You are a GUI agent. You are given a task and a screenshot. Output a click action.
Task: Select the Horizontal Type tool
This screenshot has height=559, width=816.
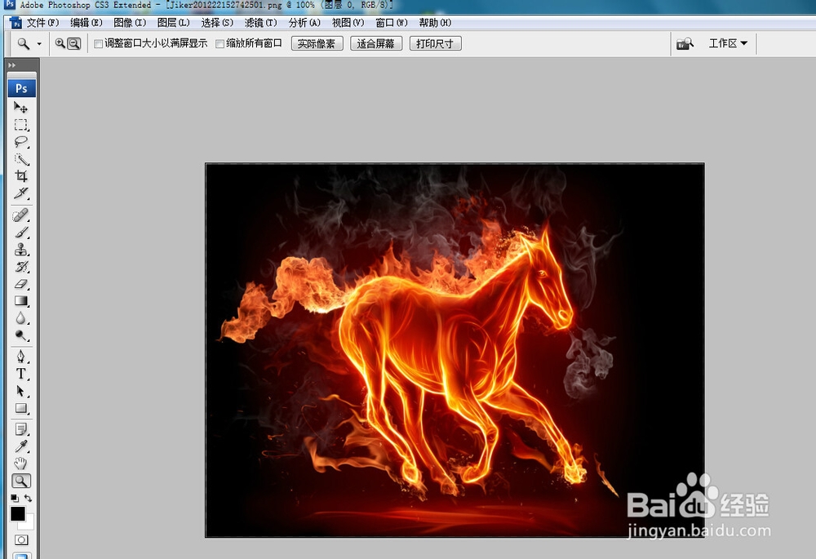(x=21, y=374)
